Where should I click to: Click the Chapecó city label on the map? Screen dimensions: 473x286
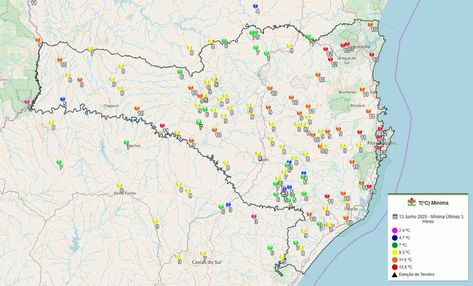111,105
